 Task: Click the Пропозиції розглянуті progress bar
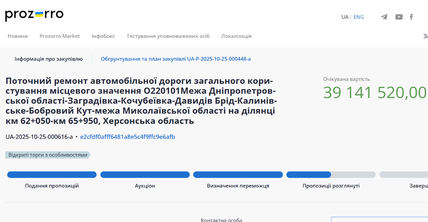pos(331,175)
